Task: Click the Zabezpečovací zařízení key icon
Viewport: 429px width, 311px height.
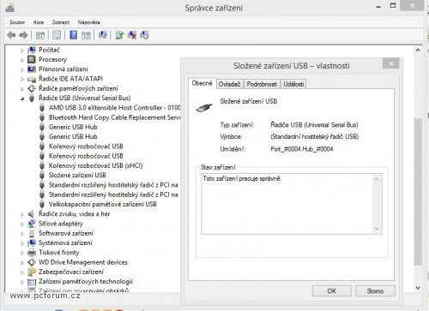Action: coord(32,272)
